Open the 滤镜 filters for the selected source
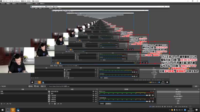 (36, 86)
